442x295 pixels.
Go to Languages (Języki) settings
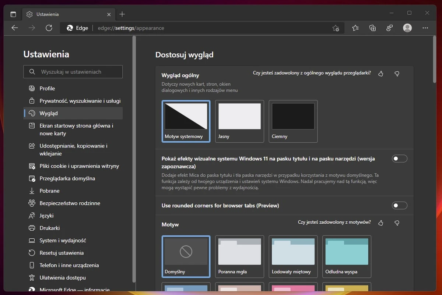point(47,216)
